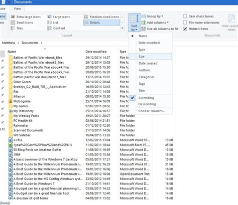This screenshot has height=205, width=238.
Task: Select the 1984 document icon
Action: (11, 154)
